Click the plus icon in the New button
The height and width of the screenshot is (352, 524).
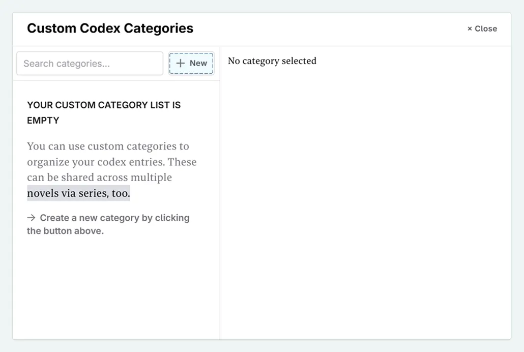click(x=180, y=63)
